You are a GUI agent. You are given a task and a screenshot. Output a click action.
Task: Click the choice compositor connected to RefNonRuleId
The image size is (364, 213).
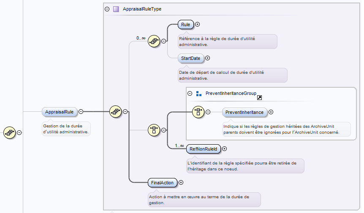point(154,130)
